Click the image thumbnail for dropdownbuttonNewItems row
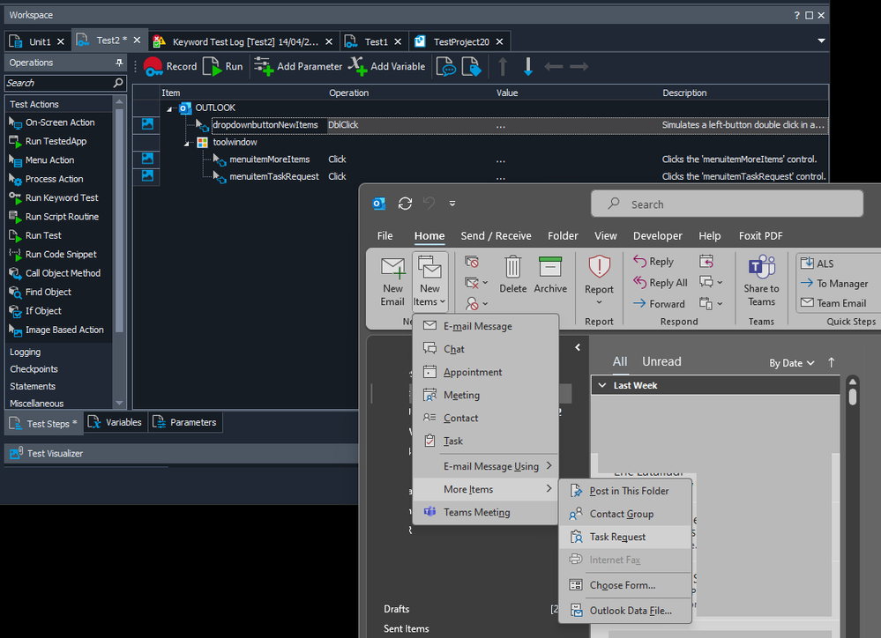The image size is (881, 638). pos(147,124)
